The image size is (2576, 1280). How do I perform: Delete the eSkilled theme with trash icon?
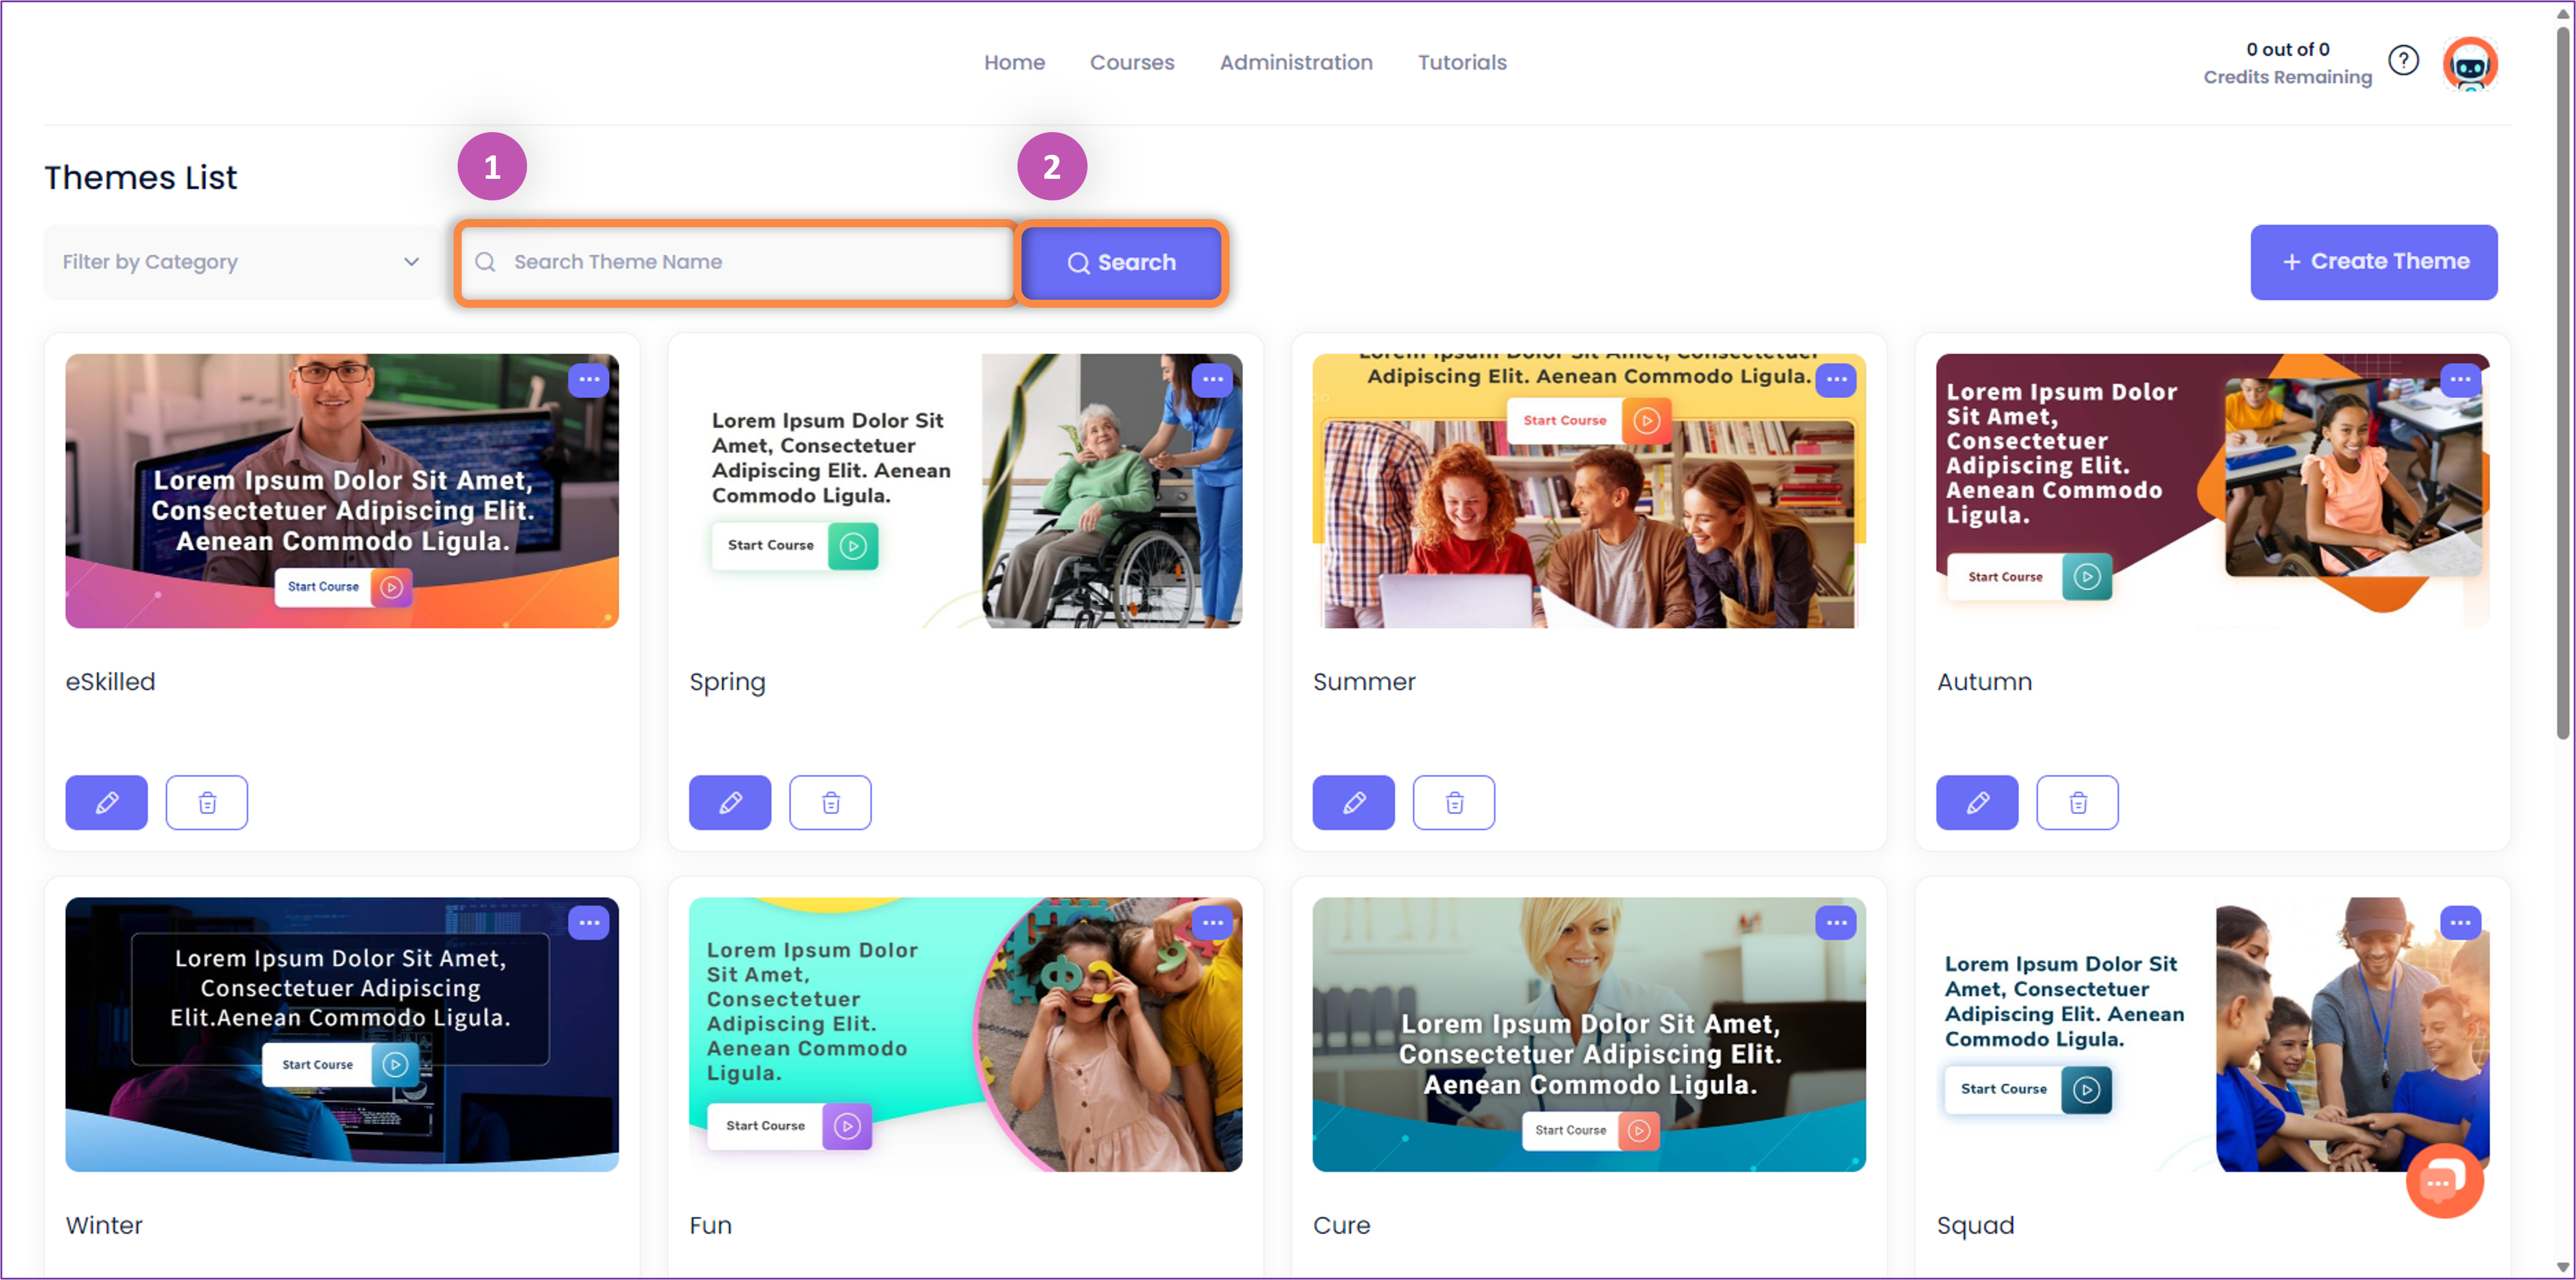[x=207, y=802]
